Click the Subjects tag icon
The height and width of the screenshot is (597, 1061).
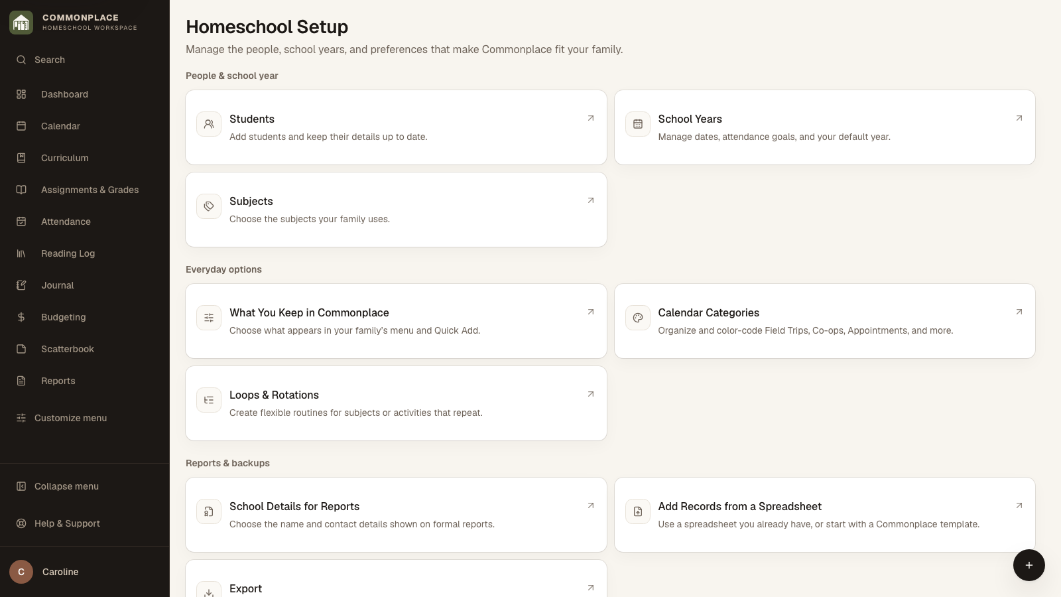209,206
